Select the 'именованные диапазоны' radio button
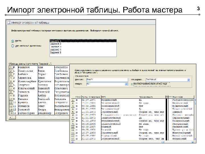Image resolution: width=205 pixels, height=154 pixels. pyautogui.click(x=13, y=46)
